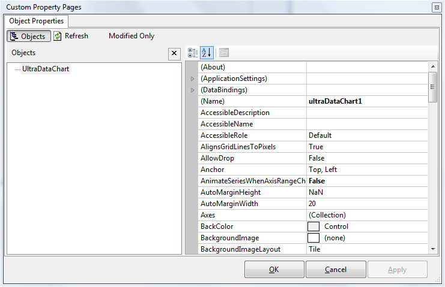Select UltraDataChart in the object tree
Viewport: 445px width, 287px height.
tap(46, 69)
